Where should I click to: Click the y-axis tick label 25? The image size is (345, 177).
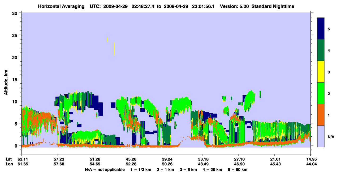[15, 35]
